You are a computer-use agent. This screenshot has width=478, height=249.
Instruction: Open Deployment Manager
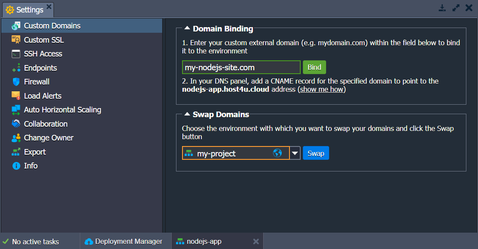[x=126, y=241]
